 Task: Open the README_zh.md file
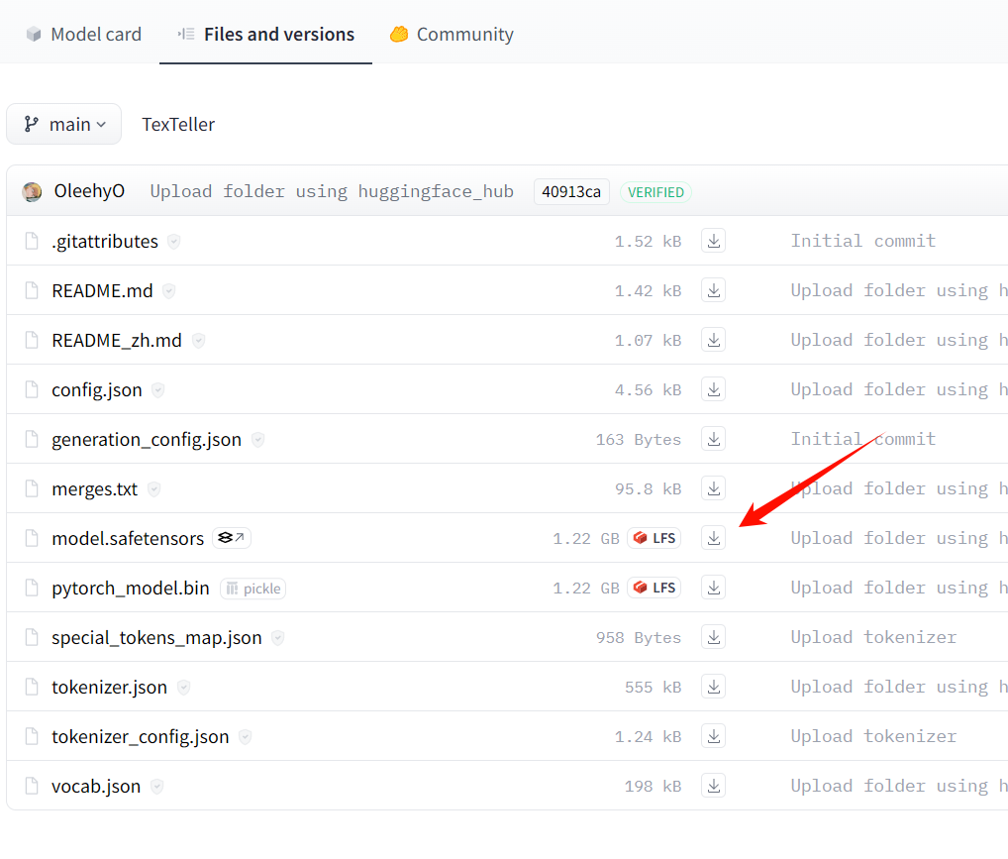(117, 341)
